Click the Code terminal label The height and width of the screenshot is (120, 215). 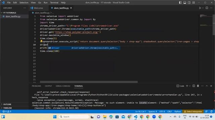tap(180, 86)
